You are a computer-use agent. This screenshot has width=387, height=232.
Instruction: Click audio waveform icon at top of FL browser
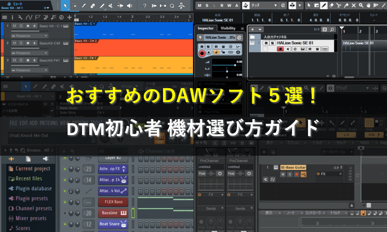coord(11,159)
